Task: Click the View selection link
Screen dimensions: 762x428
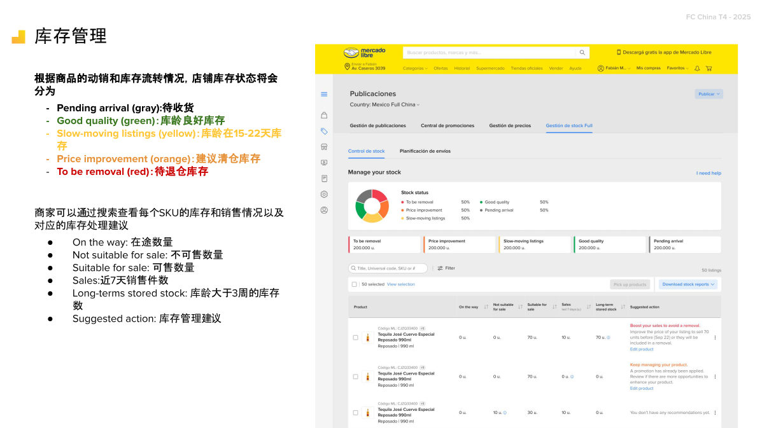Action: 401,284
